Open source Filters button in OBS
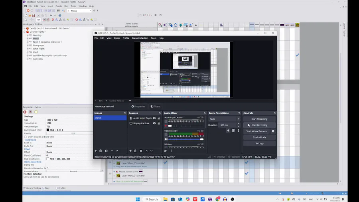 [x=155, y=107]
